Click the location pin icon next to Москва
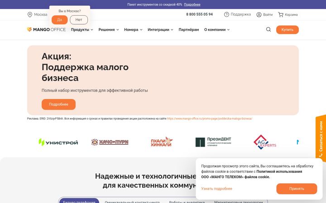Image resolution: width=326 pixels, height=203 pixels. 30,14
